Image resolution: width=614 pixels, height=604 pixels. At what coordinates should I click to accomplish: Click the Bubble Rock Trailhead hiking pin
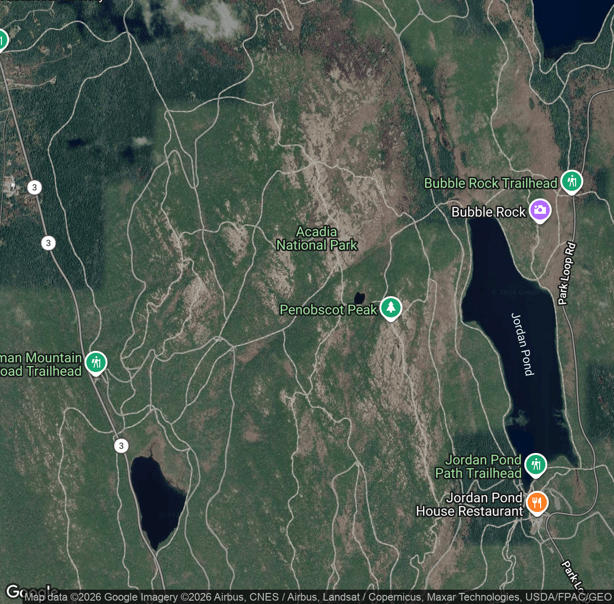pos(571,182)
